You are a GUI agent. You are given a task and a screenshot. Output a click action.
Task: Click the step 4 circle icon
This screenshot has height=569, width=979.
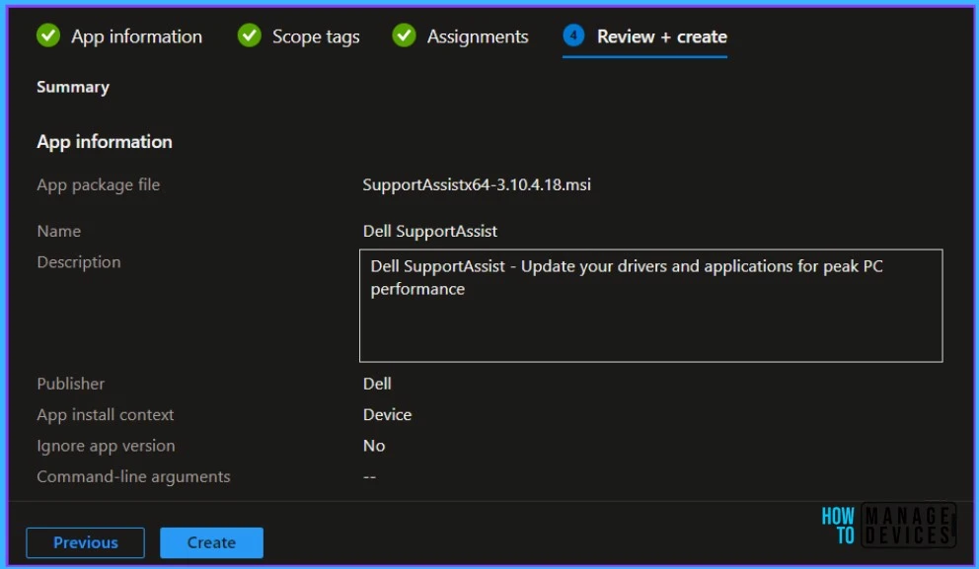573,36
